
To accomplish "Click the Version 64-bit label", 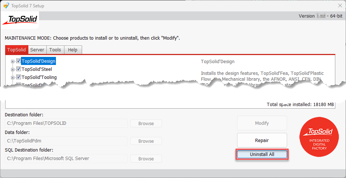I will click(320, 16).
